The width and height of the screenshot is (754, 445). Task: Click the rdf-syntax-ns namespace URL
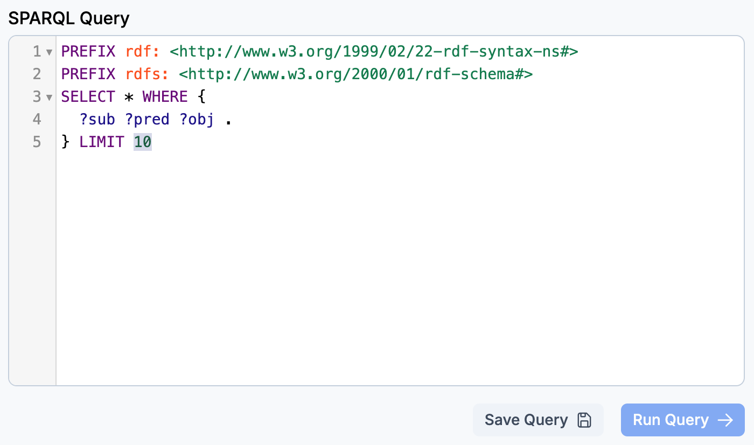(374, 52)
